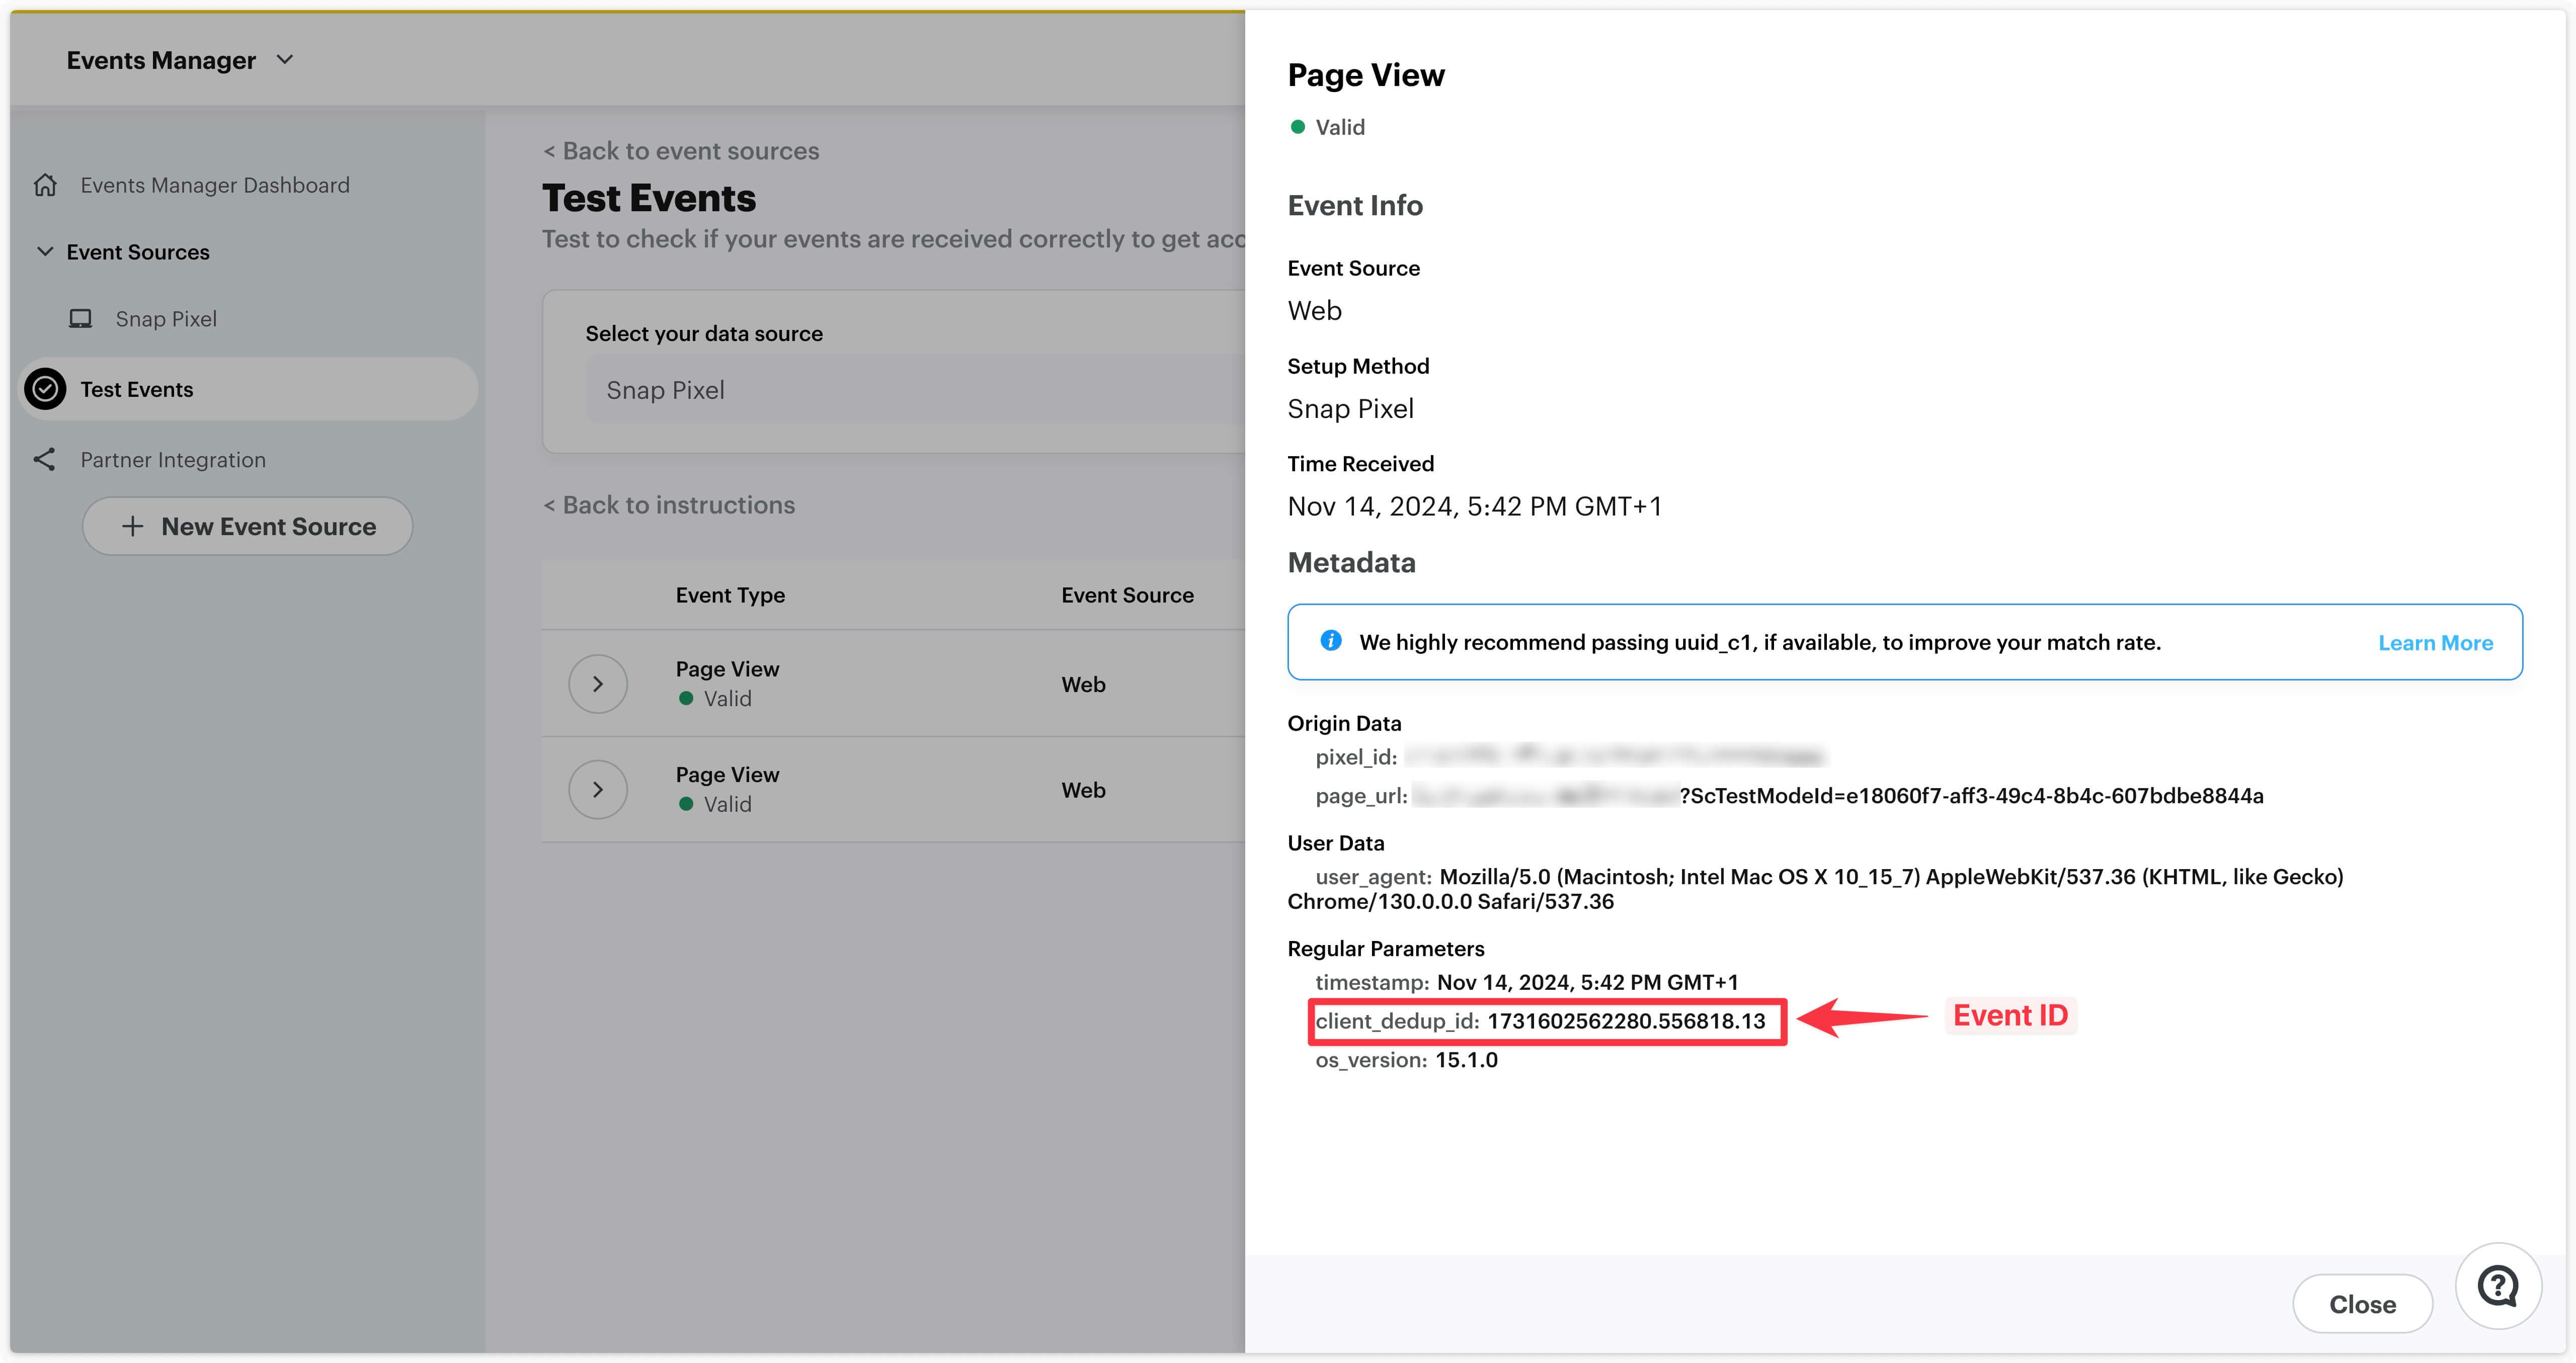The width and height of the screenshot is (2576, 1363).
Task: Open the Learn More link
Action: tap(2435, 643)
